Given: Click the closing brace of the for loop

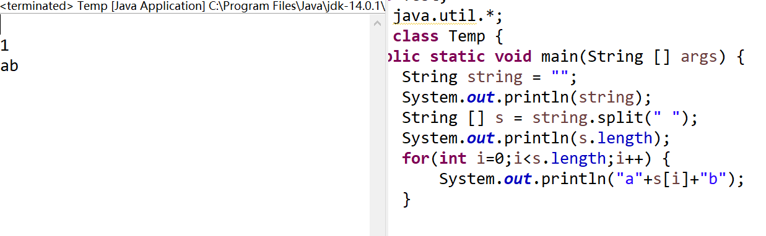Looking at the screenshot, I should pos(406,199).
